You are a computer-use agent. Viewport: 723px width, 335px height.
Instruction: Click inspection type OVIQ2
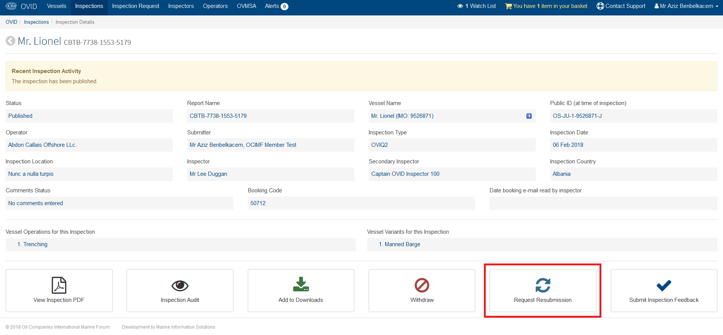tap(452, 145)
